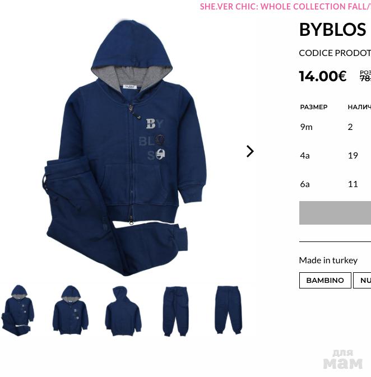Click the РАЗМЕР column header
This screenshot has height=377, width=371.
tap(314, 107)
